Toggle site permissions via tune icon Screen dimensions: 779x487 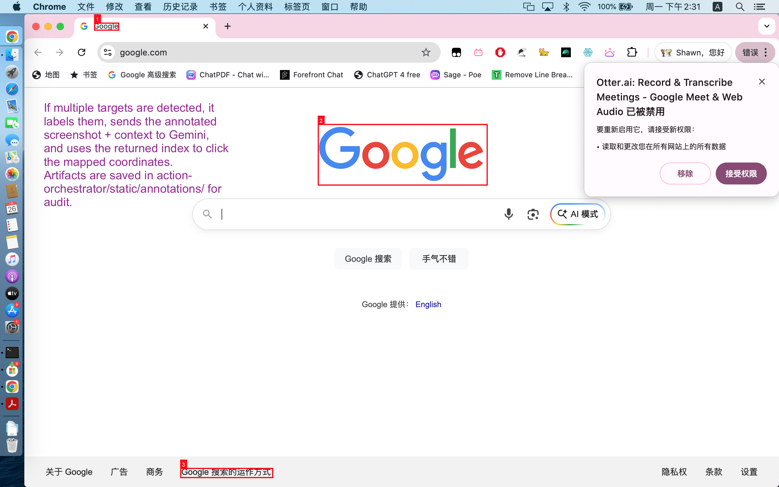[107, 52]
